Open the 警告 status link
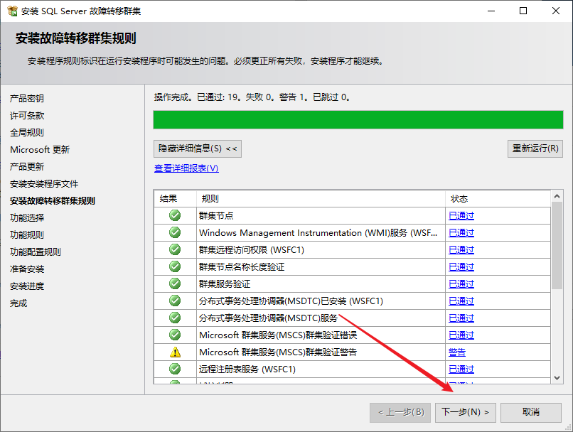This screenshot has height=432, width=573. (457, 352)
